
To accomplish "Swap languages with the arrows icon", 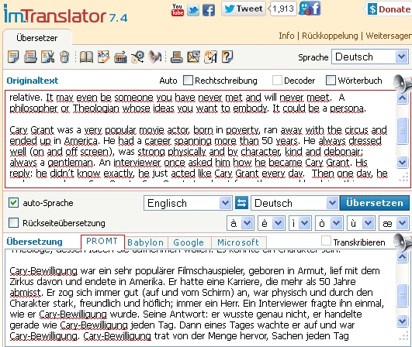I will point(241,203).
